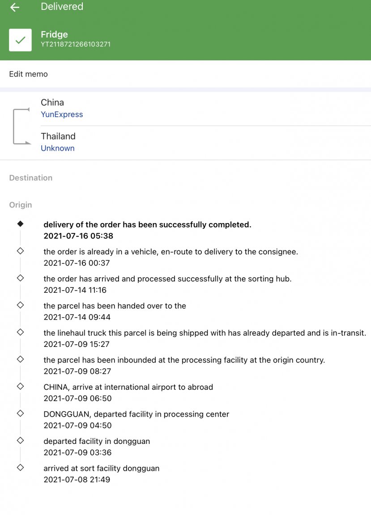Viewport: 371px width, 515px height.
Task: Click the marker for parcel handed over event
Action: point(20,305)
